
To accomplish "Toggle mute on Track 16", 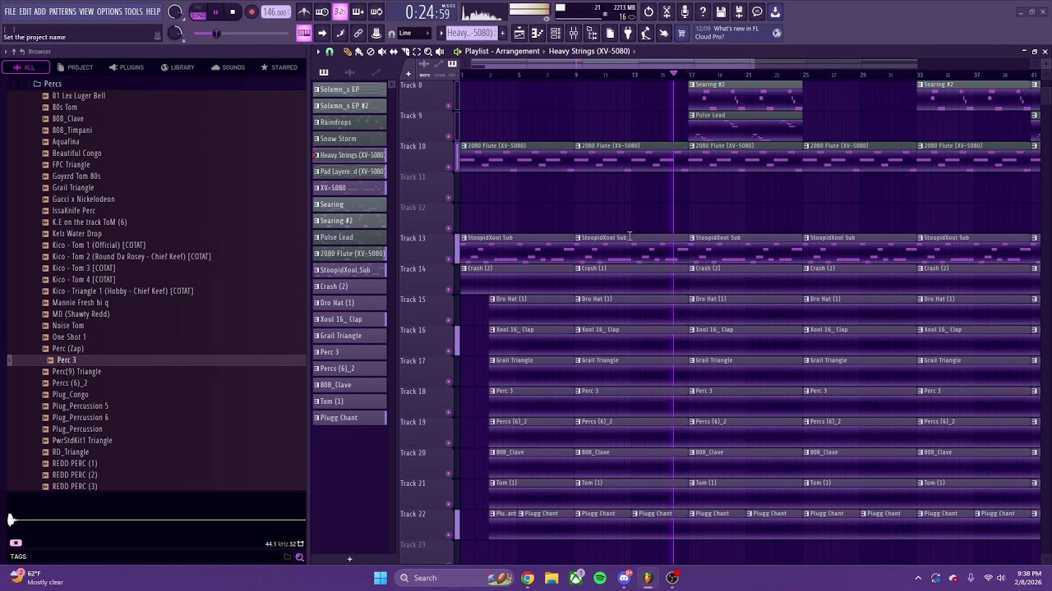I will tap(449, 350).
